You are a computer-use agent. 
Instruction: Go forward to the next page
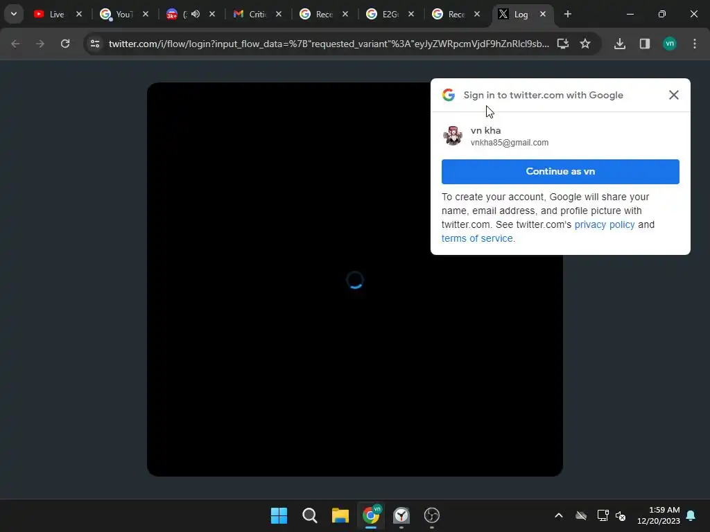click(40, 44)
